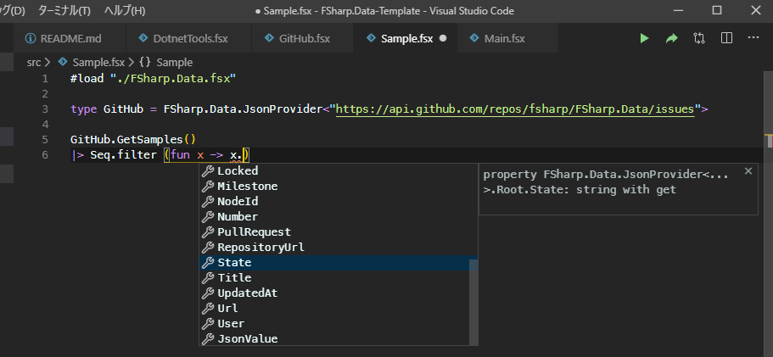Screen dimensions: 773x357
Task: Split the editor to the right
Action: click(726, 38)
